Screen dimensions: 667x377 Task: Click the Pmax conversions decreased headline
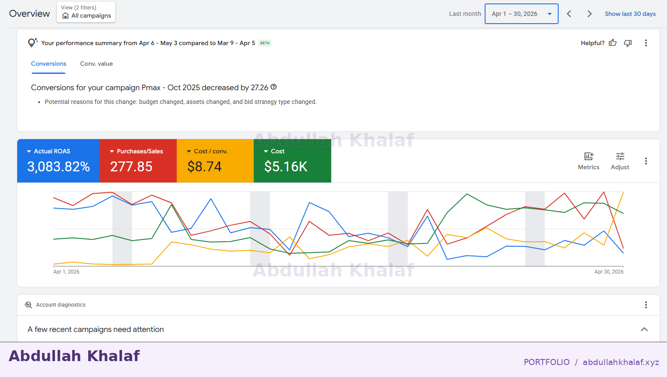(x=150, y=88)
